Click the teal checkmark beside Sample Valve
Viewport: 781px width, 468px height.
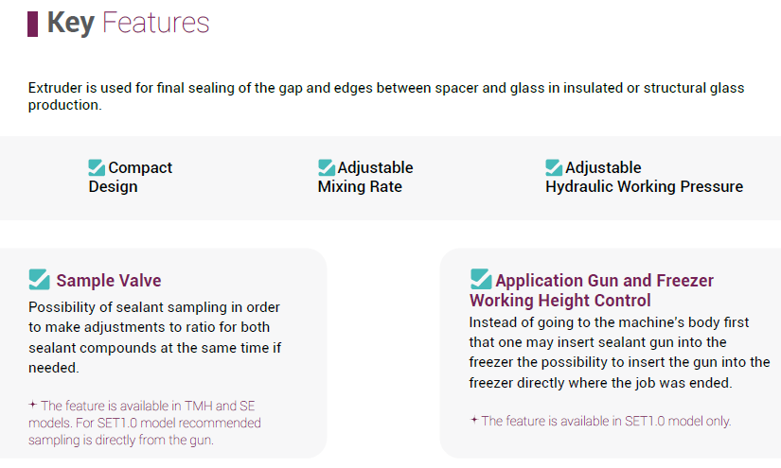click(39, 279)
